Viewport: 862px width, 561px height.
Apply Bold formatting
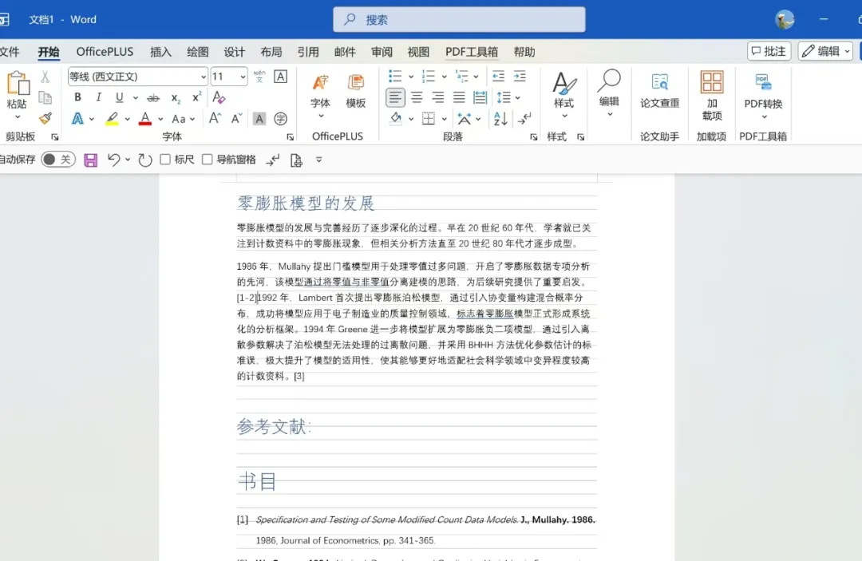77,97
